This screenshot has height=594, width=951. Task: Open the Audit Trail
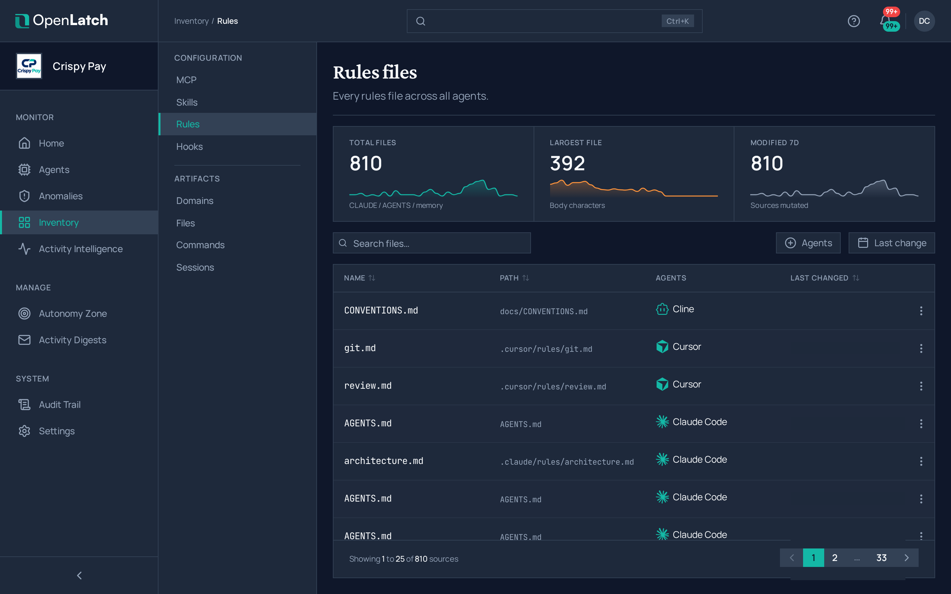(x=79, y=405)
